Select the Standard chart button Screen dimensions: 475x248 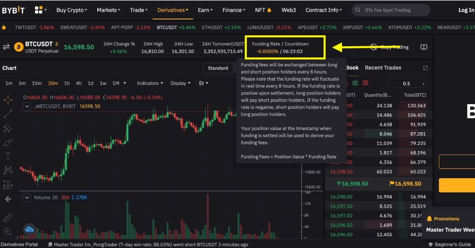coord(218,68)
